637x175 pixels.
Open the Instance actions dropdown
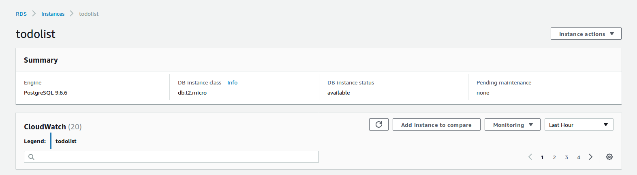[x=586, y=34]
